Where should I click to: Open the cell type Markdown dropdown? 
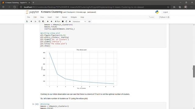click(x=79, y=21)
